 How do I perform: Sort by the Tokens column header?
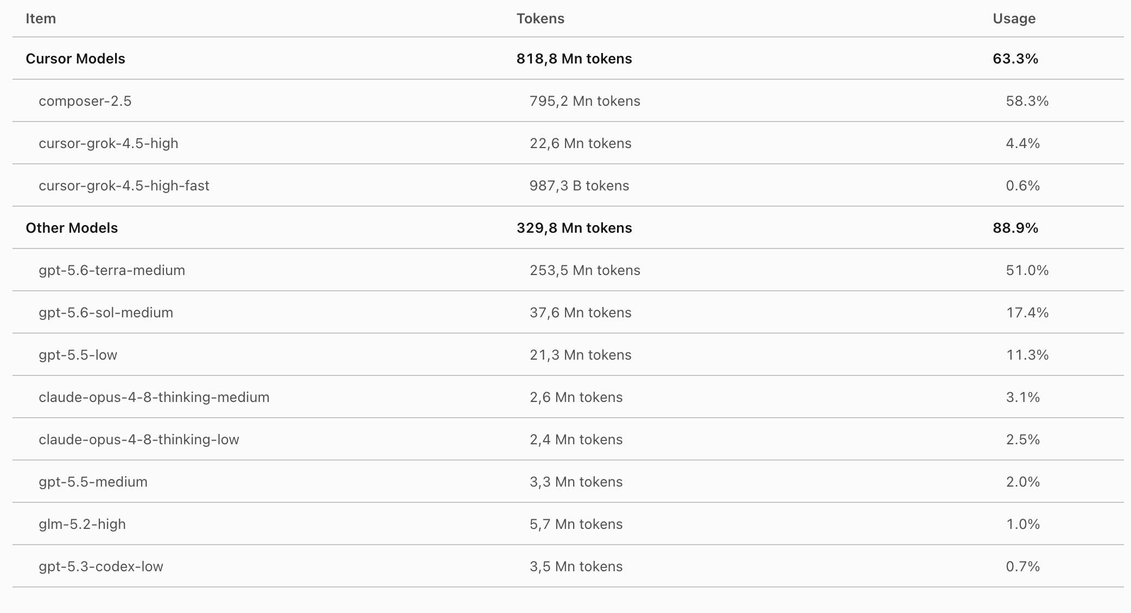(x=541, y=18)
